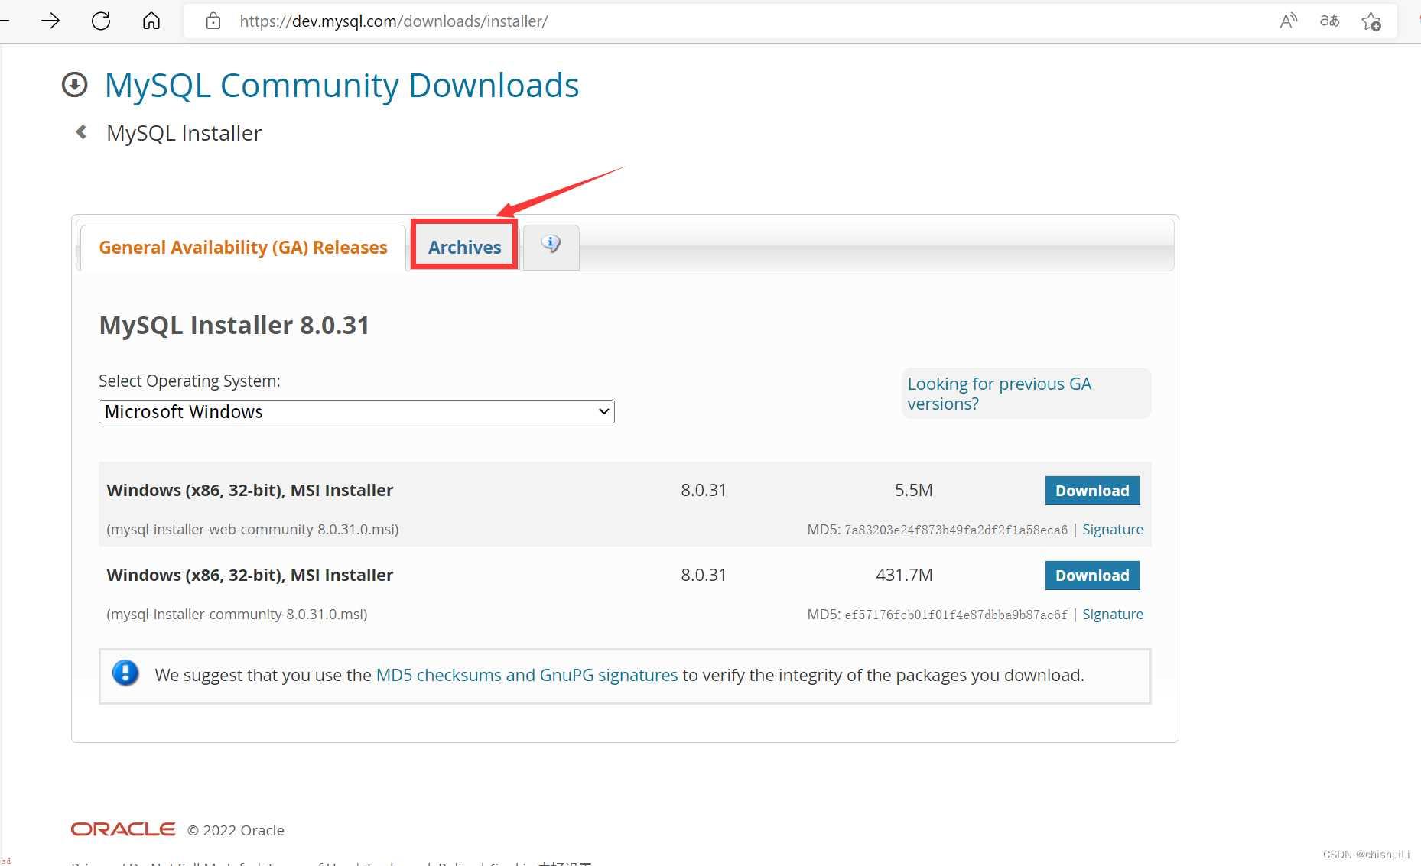
Task: Go to browser home page icon
Action: tap(151, 21)
